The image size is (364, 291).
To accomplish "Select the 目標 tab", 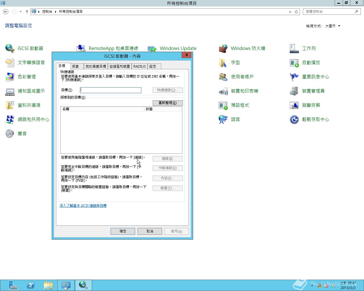I will (63, 66).
